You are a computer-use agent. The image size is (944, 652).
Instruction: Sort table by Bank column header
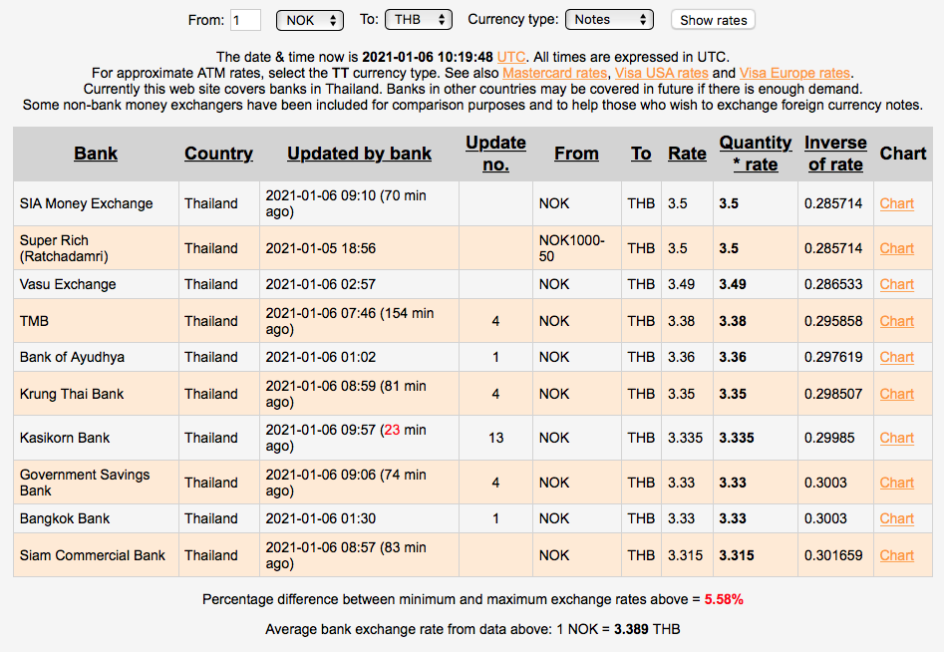(96, 154)
